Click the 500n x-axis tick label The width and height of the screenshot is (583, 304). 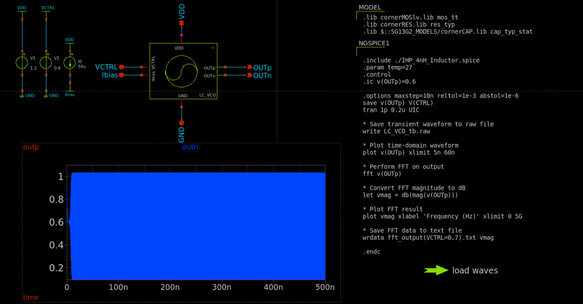325,287
